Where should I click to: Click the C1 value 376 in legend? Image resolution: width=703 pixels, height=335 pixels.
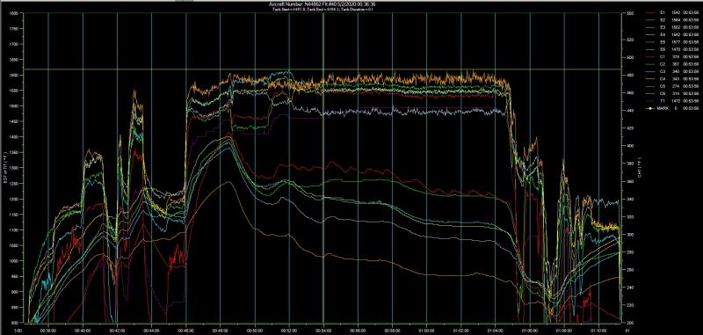[x=676, y=56]
